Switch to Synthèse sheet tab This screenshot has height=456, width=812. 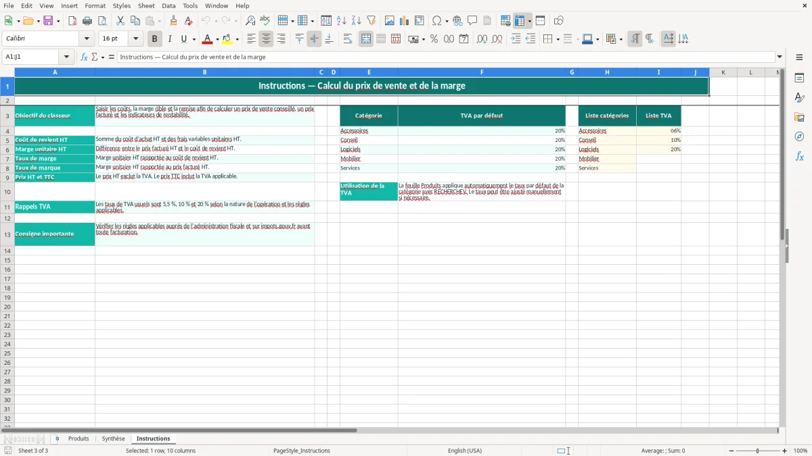[113, 438]
